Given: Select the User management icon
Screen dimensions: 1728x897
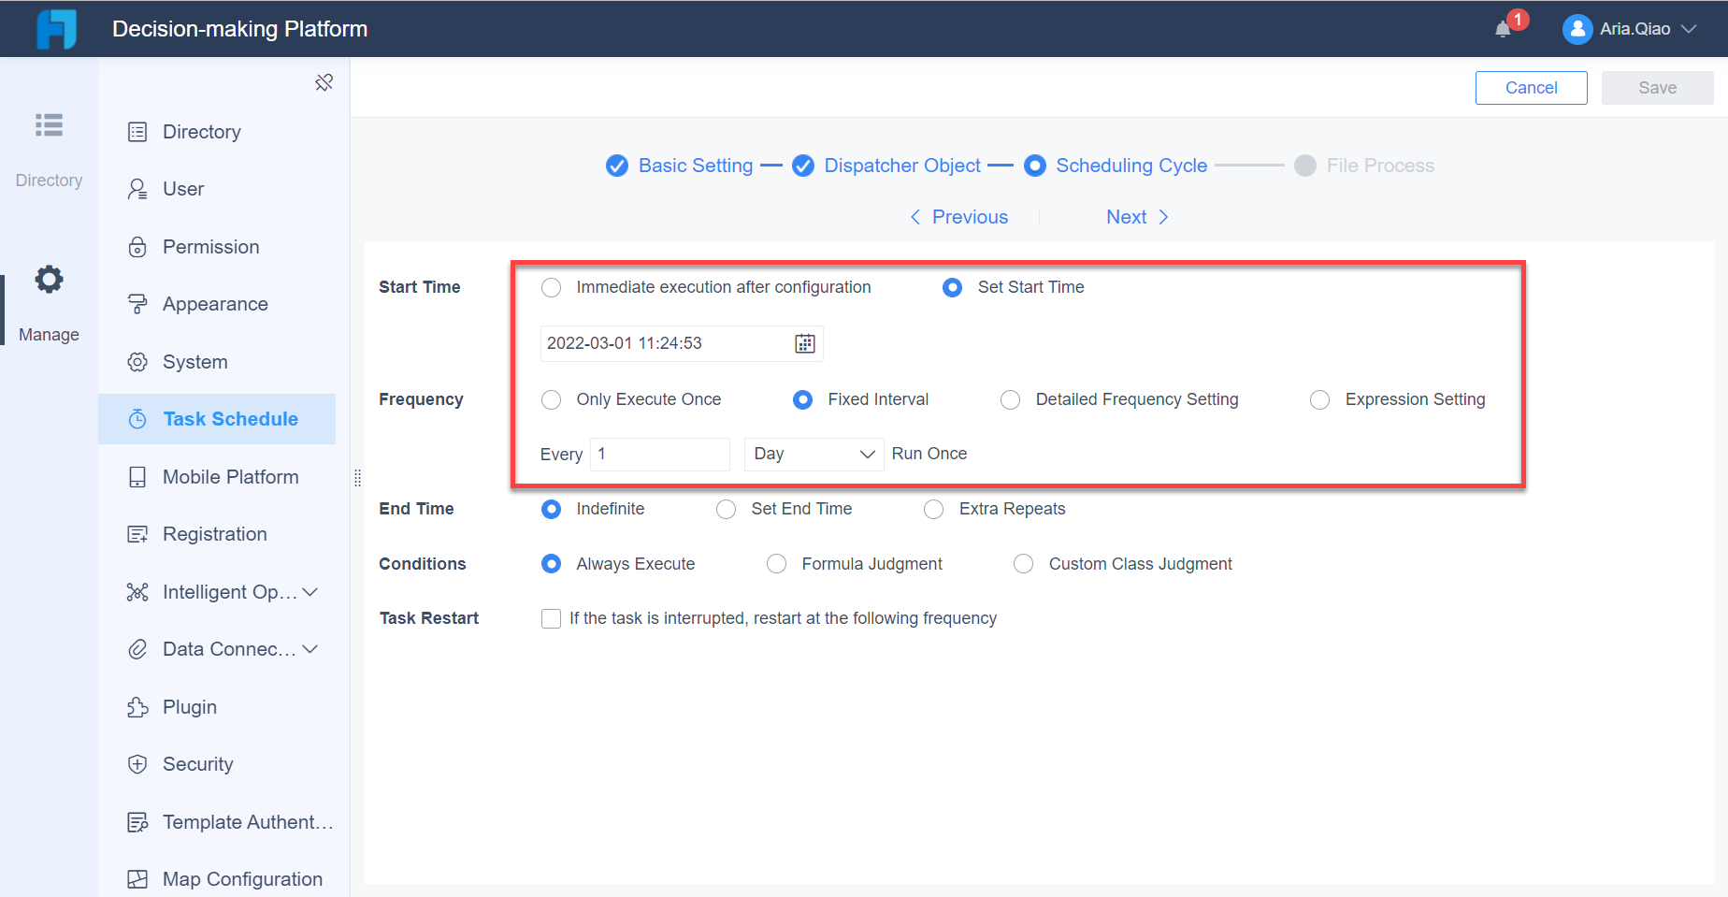Looking at the screenshot, I should point(137,188).
